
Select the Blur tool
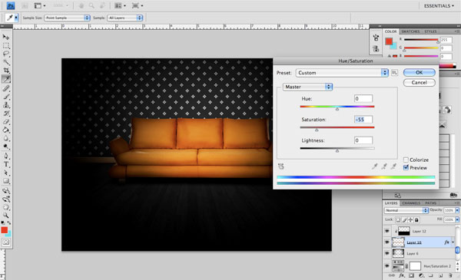click(6, 138)
